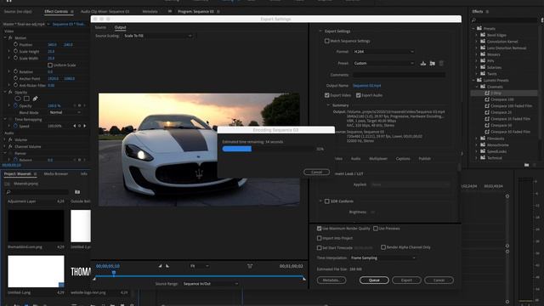This screenshot has height=306, width=544.
Task: Enable Match Sequence Settings checkbox
Action: [326, 41]
